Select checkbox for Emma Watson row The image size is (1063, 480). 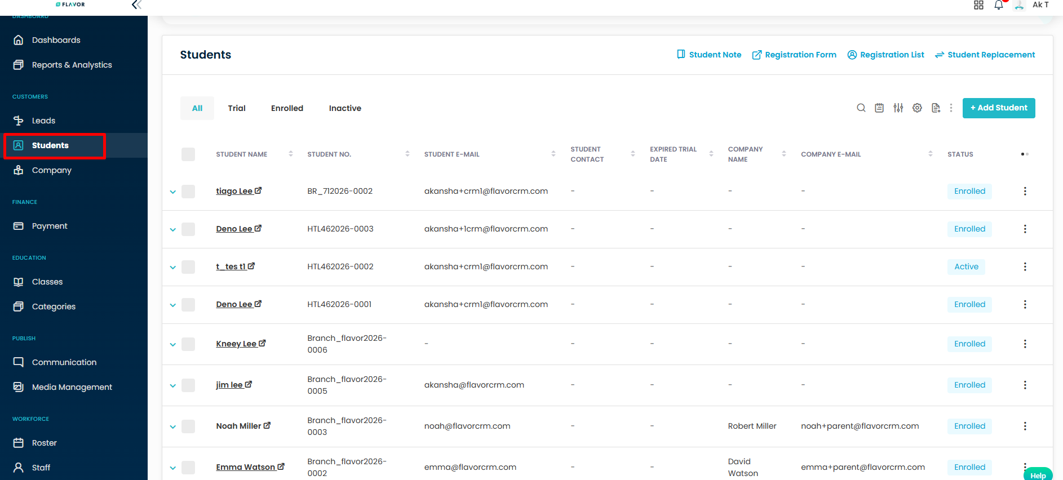click(188, 468)
